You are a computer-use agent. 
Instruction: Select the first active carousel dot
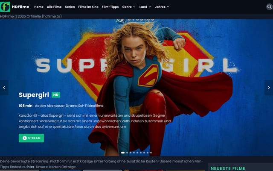pos(123,153)
